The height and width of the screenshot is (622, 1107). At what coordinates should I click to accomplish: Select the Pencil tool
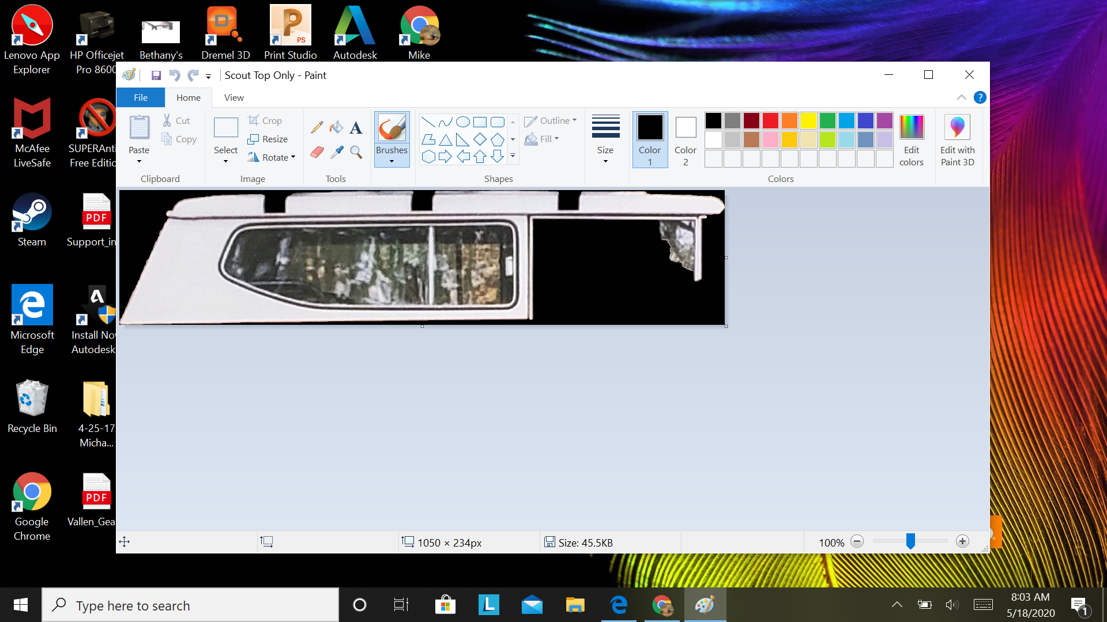coord(317,127)
